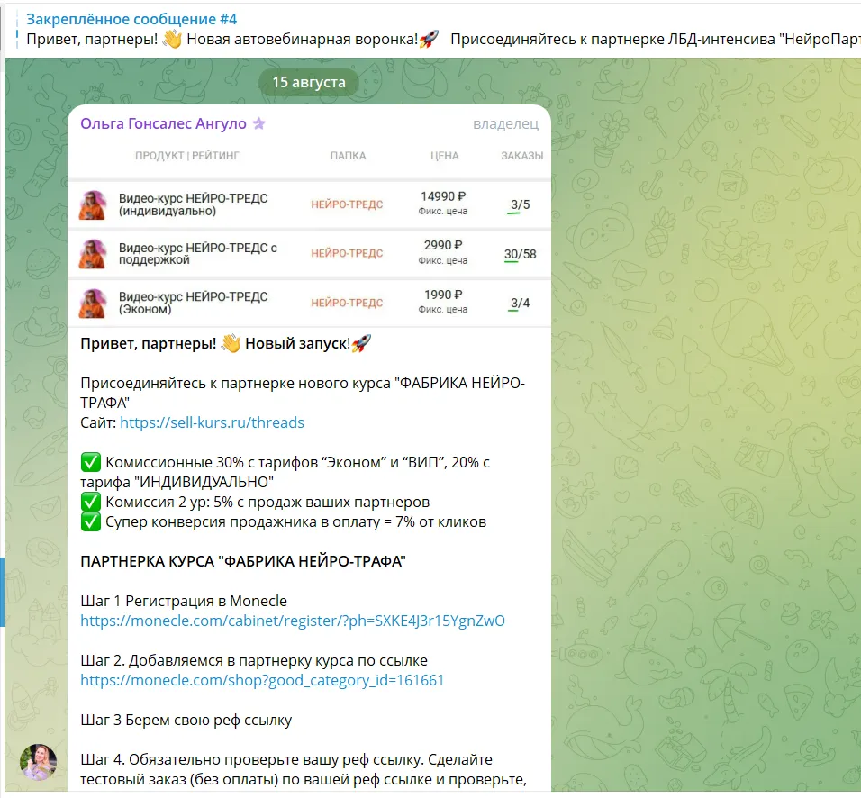Click the star badge next to sender name
This screenshot has height=798, width=861.
click(258, 123)
